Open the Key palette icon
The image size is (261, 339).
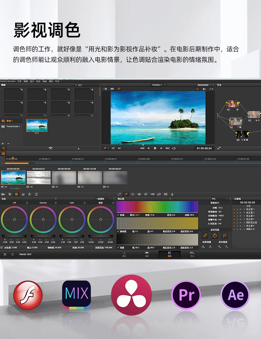tap(152, 194)
